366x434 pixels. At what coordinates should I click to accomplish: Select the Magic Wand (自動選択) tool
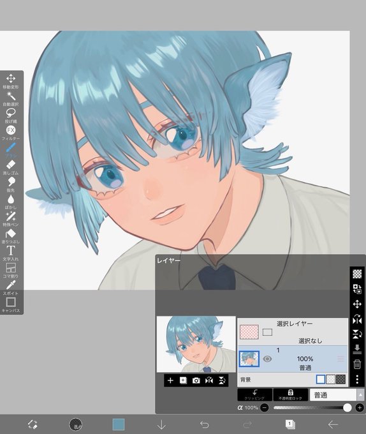point(11,98)
